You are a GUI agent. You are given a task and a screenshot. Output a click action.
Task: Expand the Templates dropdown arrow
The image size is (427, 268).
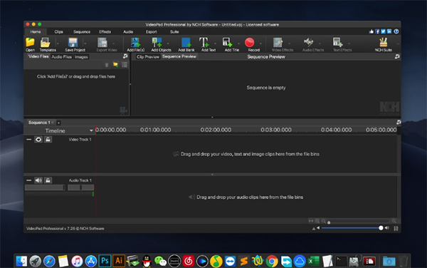click(x=58, y=43)
